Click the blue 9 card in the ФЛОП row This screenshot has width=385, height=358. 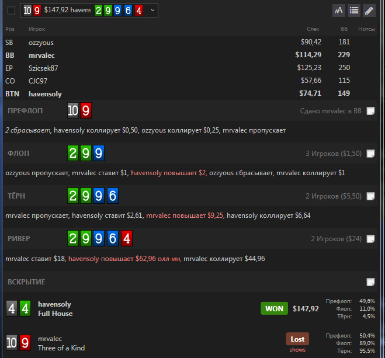(99, 153)
